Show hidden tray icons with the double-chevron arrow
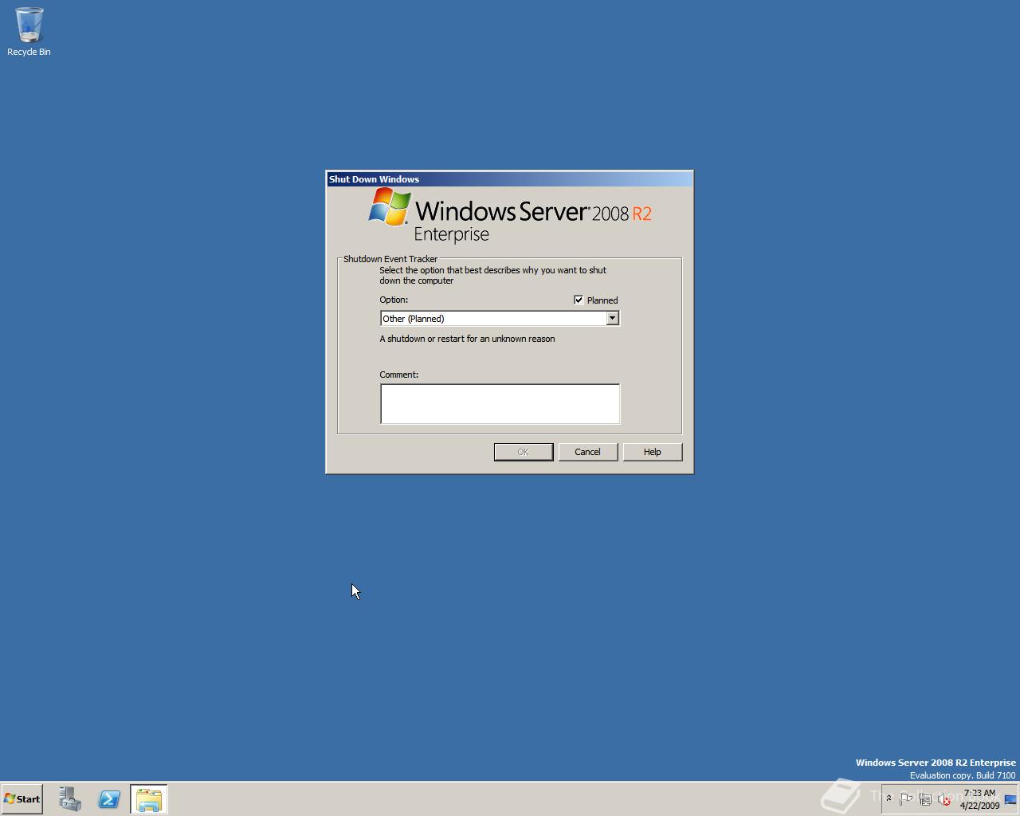The height and width of the screenshot is (816, 1020). pos(889,798)
